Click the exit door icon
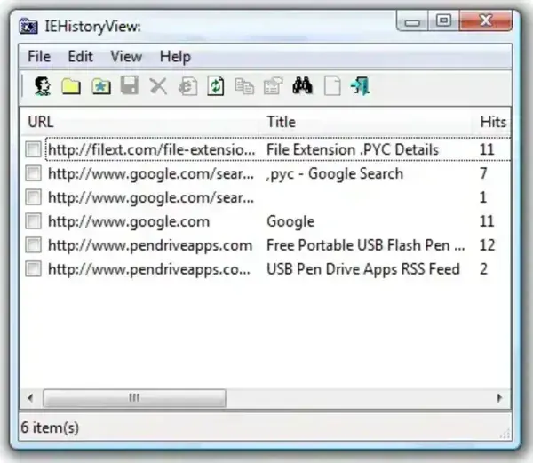Screen dimensions: 533x463 pos(360,86)
